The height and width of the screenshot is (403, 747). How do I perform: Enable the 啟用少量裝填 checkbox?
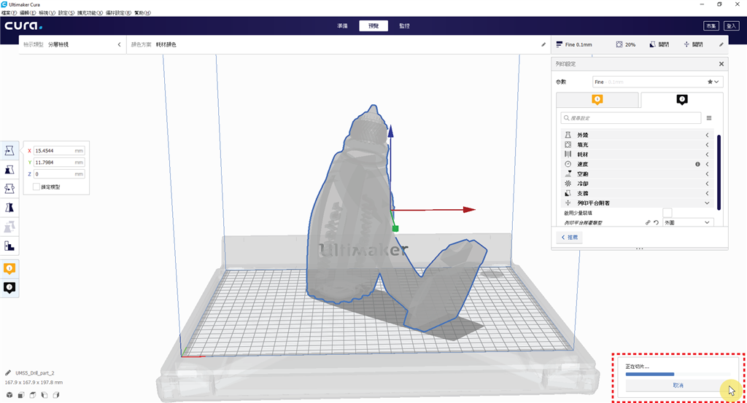(667, 212)
